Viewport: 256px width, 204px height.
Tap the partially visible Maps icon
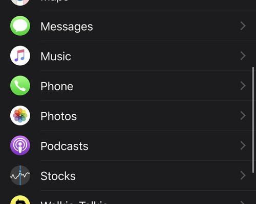pos(20,3)
